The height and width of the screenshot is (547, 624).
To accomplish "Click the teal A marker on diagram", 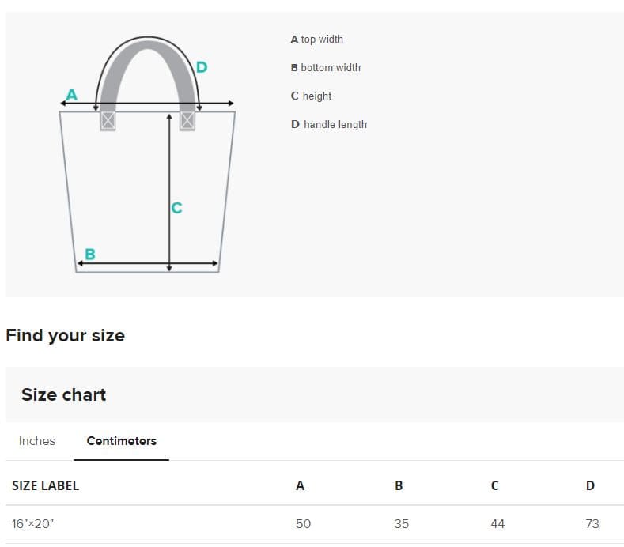I will click(71, 95).
